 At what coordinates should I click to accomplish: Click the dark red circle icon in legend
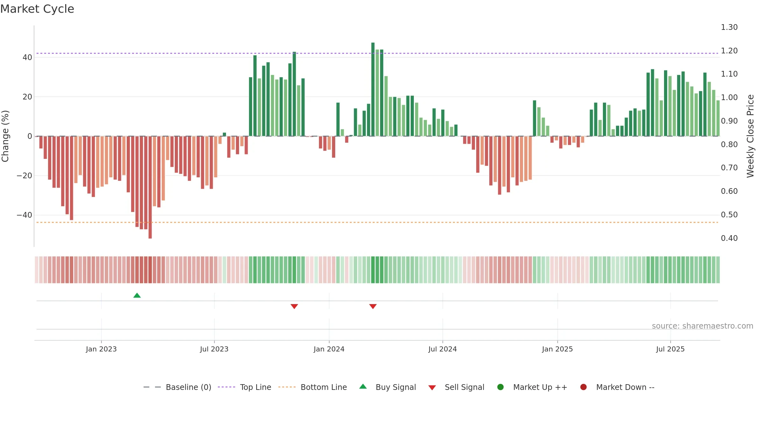coord(584,387)
